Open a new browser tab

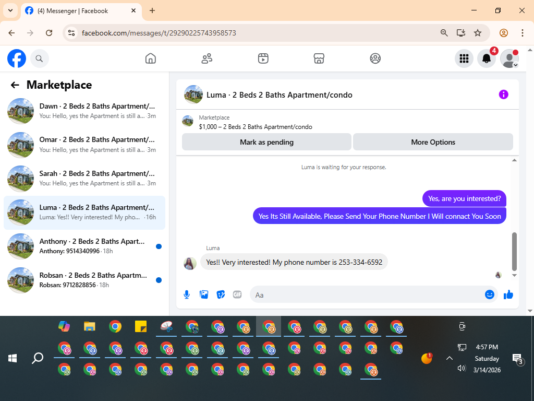(x=152, y=10)
